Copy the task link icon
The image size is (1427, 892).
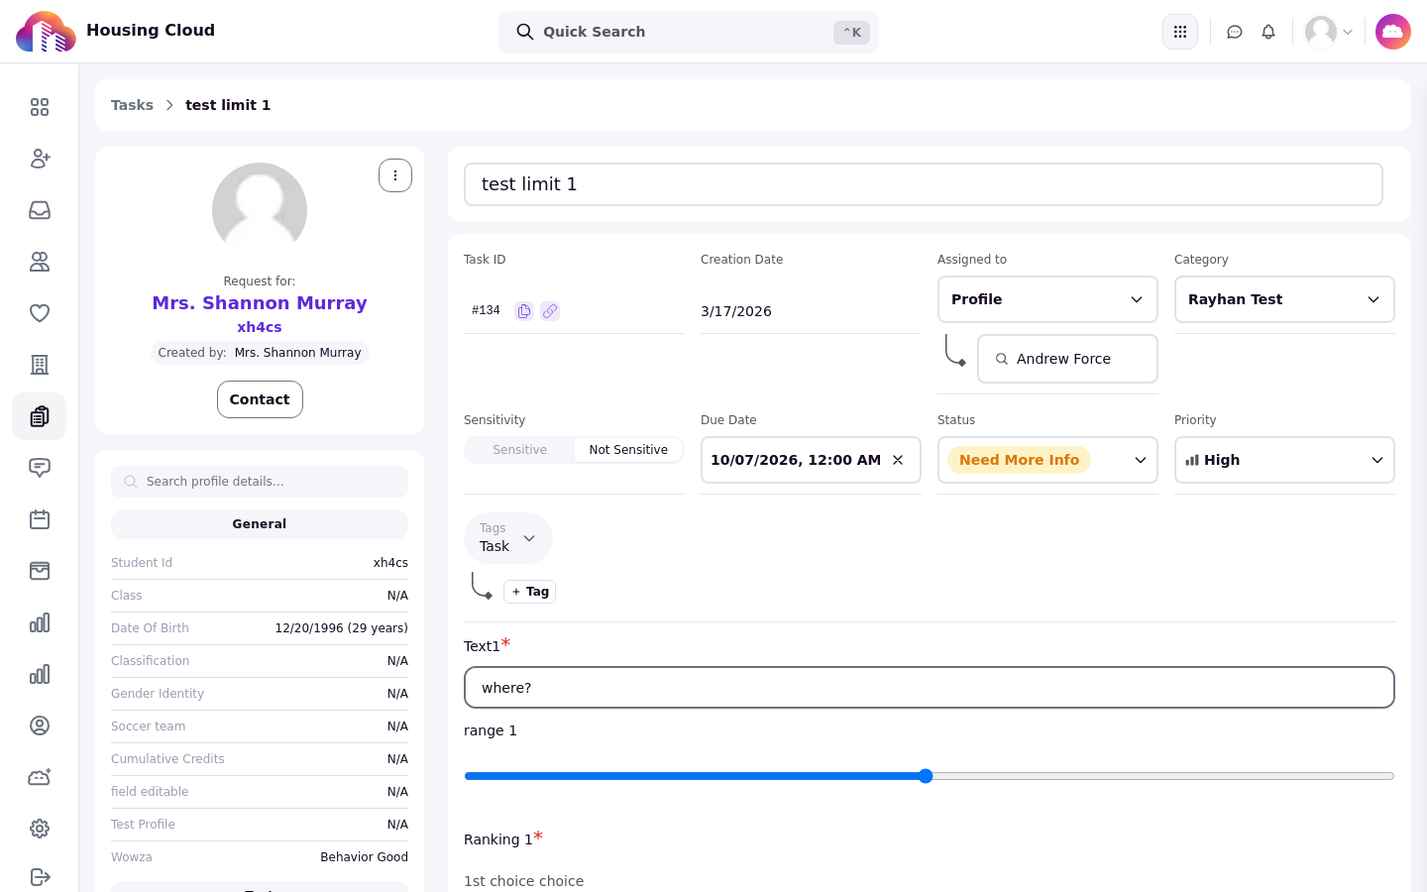[x=550, y=311]
